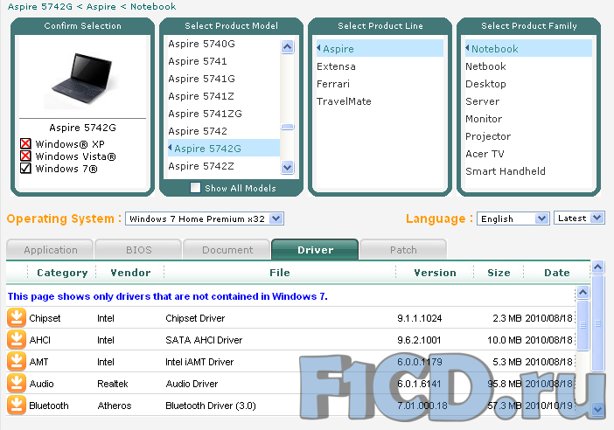This screenshot has height=430, width=614.
Task: Sort by the Version column header
Action: click(435, 273)
